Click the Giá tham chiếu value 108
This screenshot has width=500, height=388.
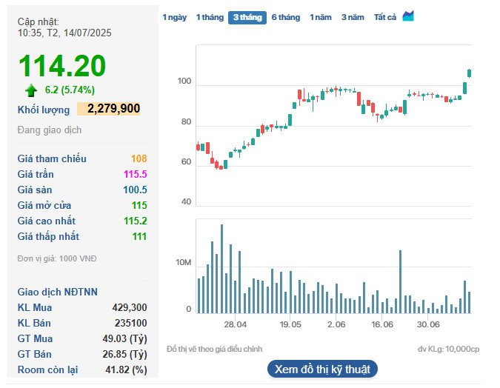tap(139, 158)
